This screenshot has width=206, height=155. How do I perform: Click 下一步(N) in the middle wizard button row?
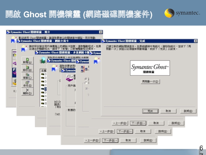[125, 131]
